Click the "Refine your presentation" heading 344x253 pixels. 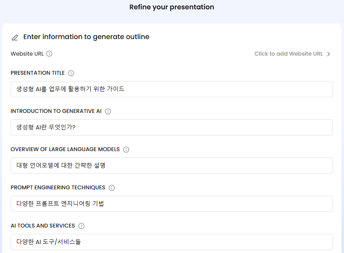(172, 7)
